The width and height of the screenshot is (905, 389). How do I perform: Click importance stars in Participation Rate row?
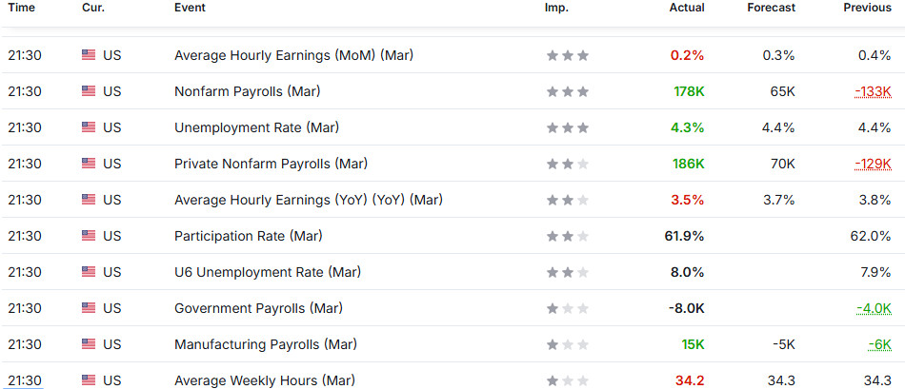point(567,236)
